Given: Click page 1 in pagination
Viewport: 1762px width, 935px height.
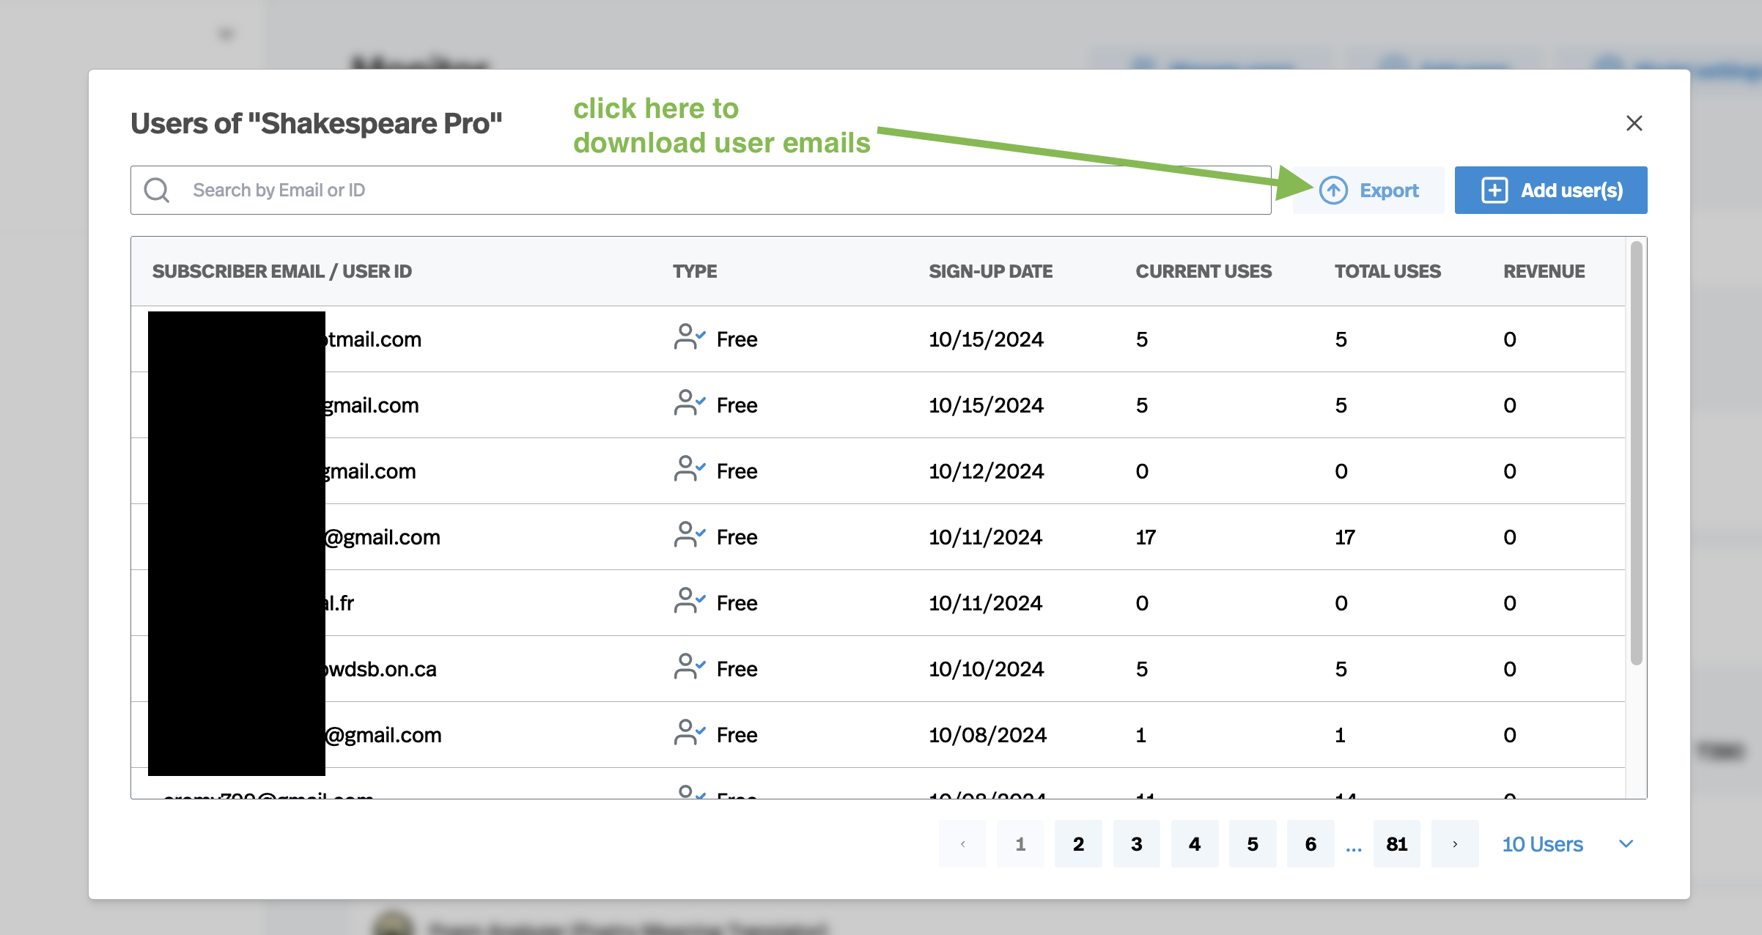Looking at the screenshot, I should [1020, 844].
